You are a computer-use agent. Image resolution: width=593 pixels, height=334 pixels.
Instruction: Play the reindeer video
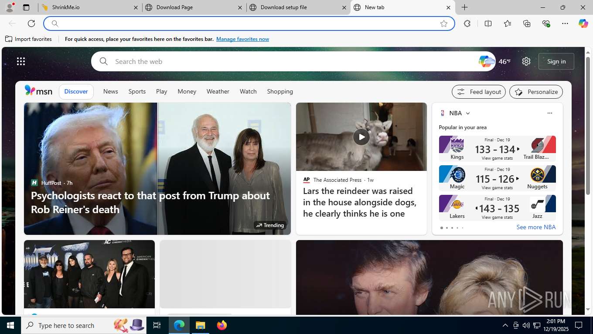tap(361, 137)
